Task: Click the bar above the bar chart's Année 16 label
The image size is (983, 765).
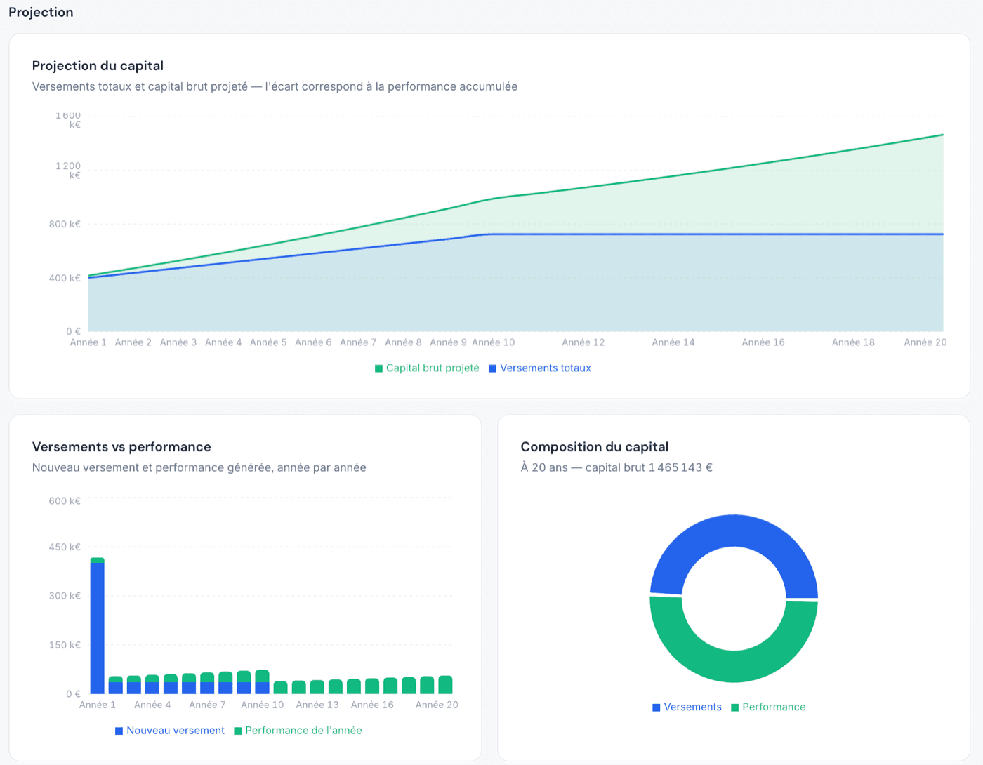Action: pos(372,686)
